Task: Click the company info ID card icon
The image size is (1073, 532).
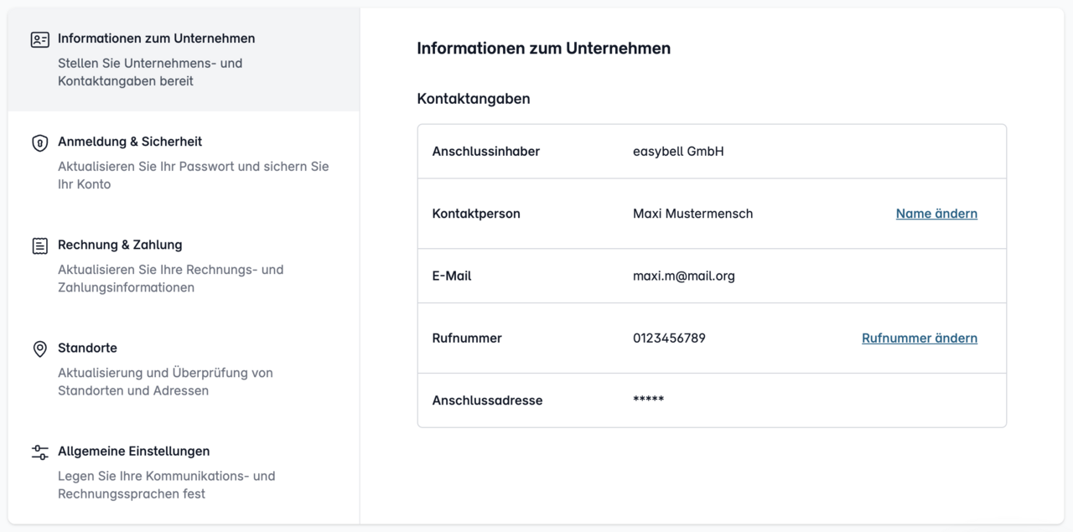Action: point(39,39)
